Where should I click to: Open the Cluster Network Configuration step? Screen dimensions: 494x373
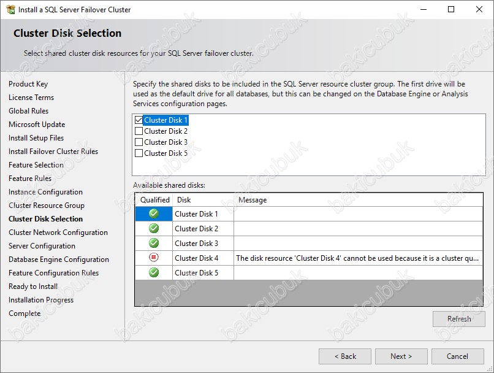(x=58, y=233)
